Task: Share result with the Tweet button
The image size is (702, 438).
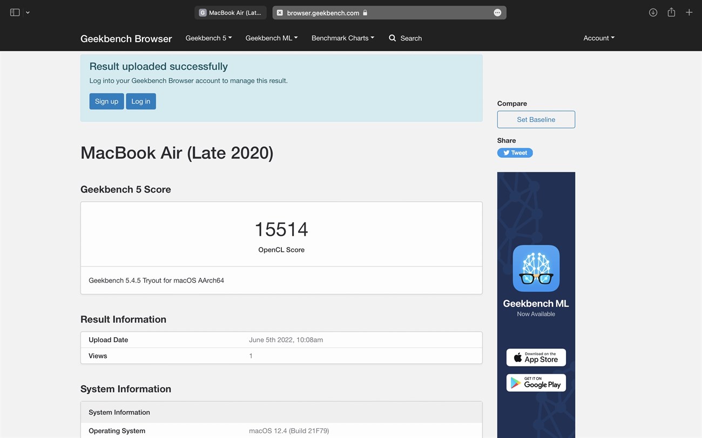Action: [x=515, y=153]
